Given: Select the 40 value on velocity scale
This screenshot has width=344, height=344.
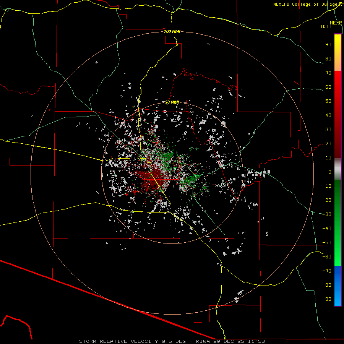Looking at the screenshot, I should (x=328, y=115).
